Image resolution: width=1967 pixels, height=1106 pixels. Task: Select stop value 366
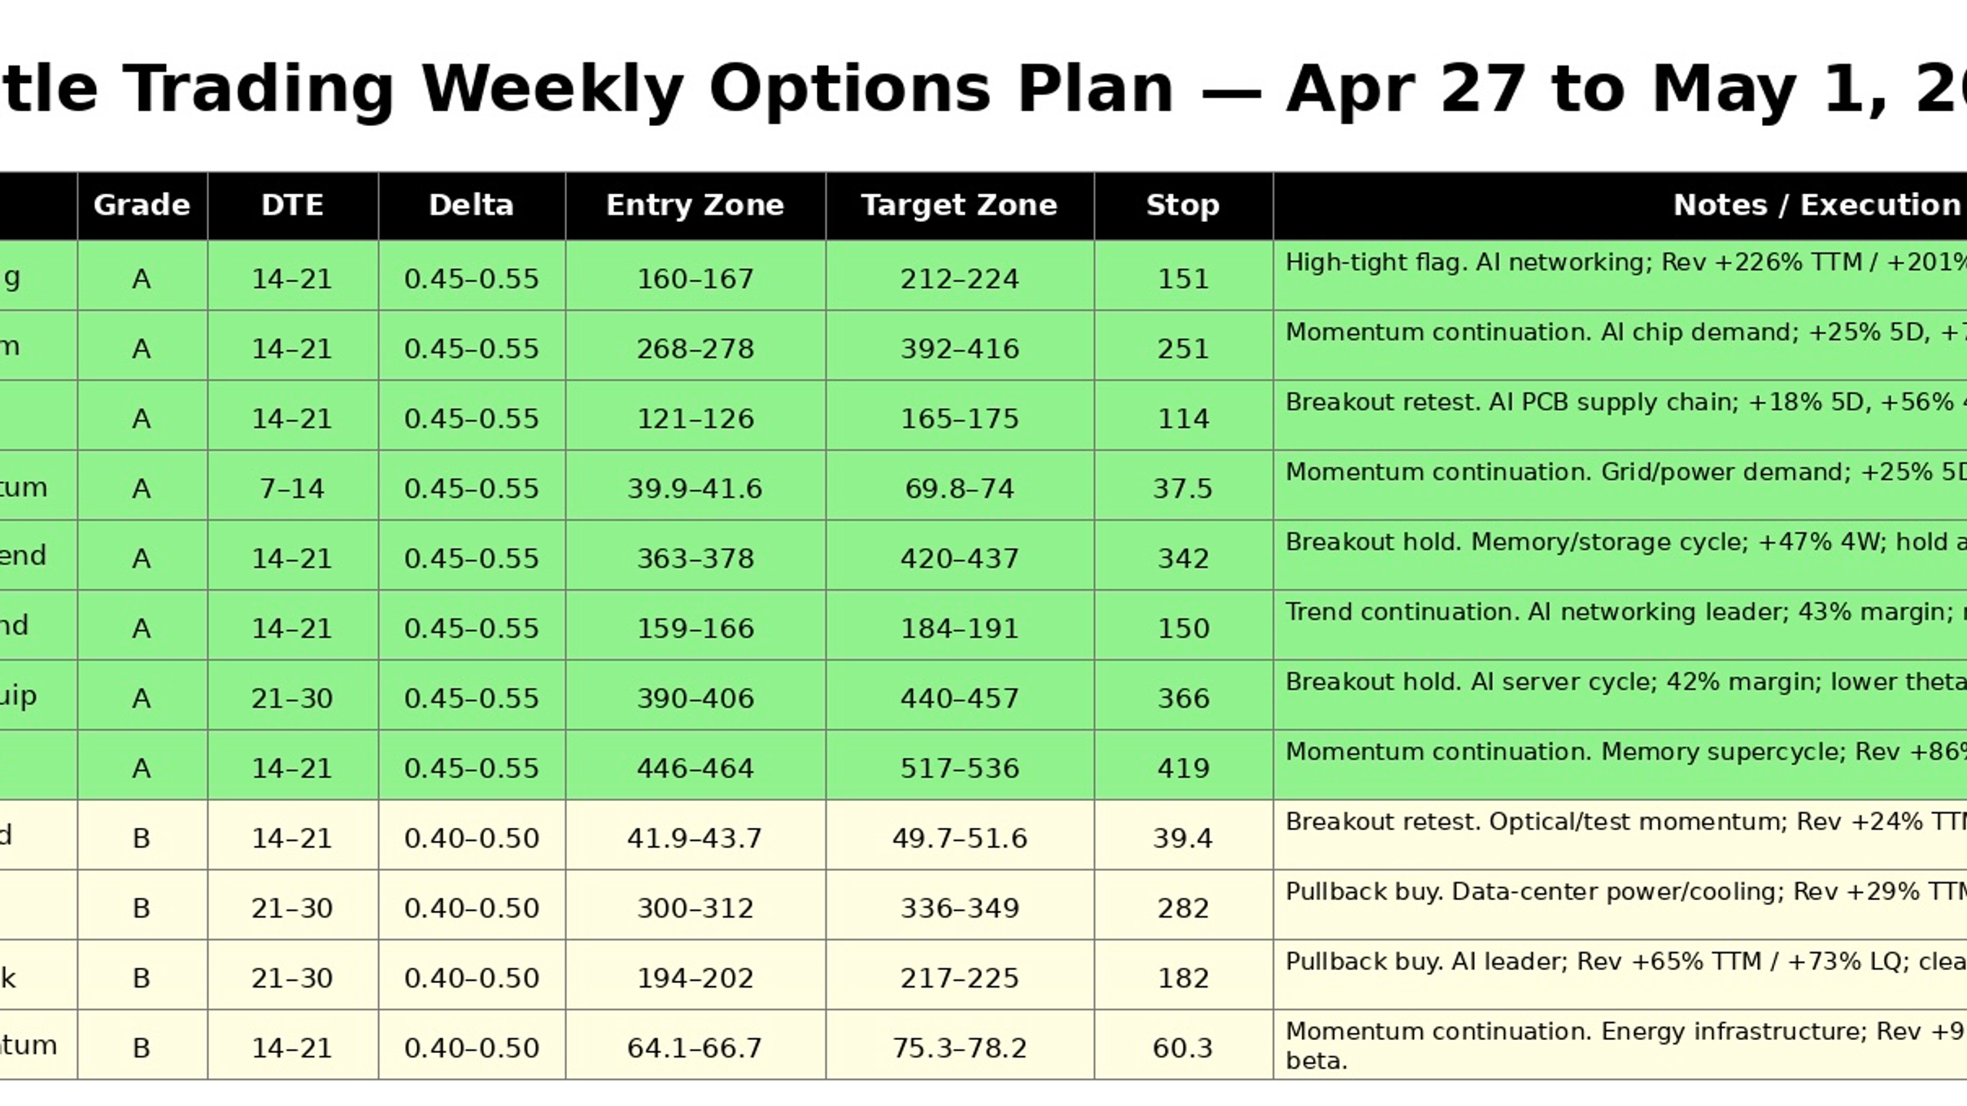point(1183,698)
